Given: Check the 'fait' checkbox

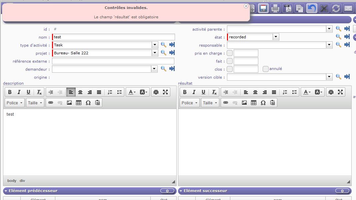Looking at the screenshot, I should 230,61.
